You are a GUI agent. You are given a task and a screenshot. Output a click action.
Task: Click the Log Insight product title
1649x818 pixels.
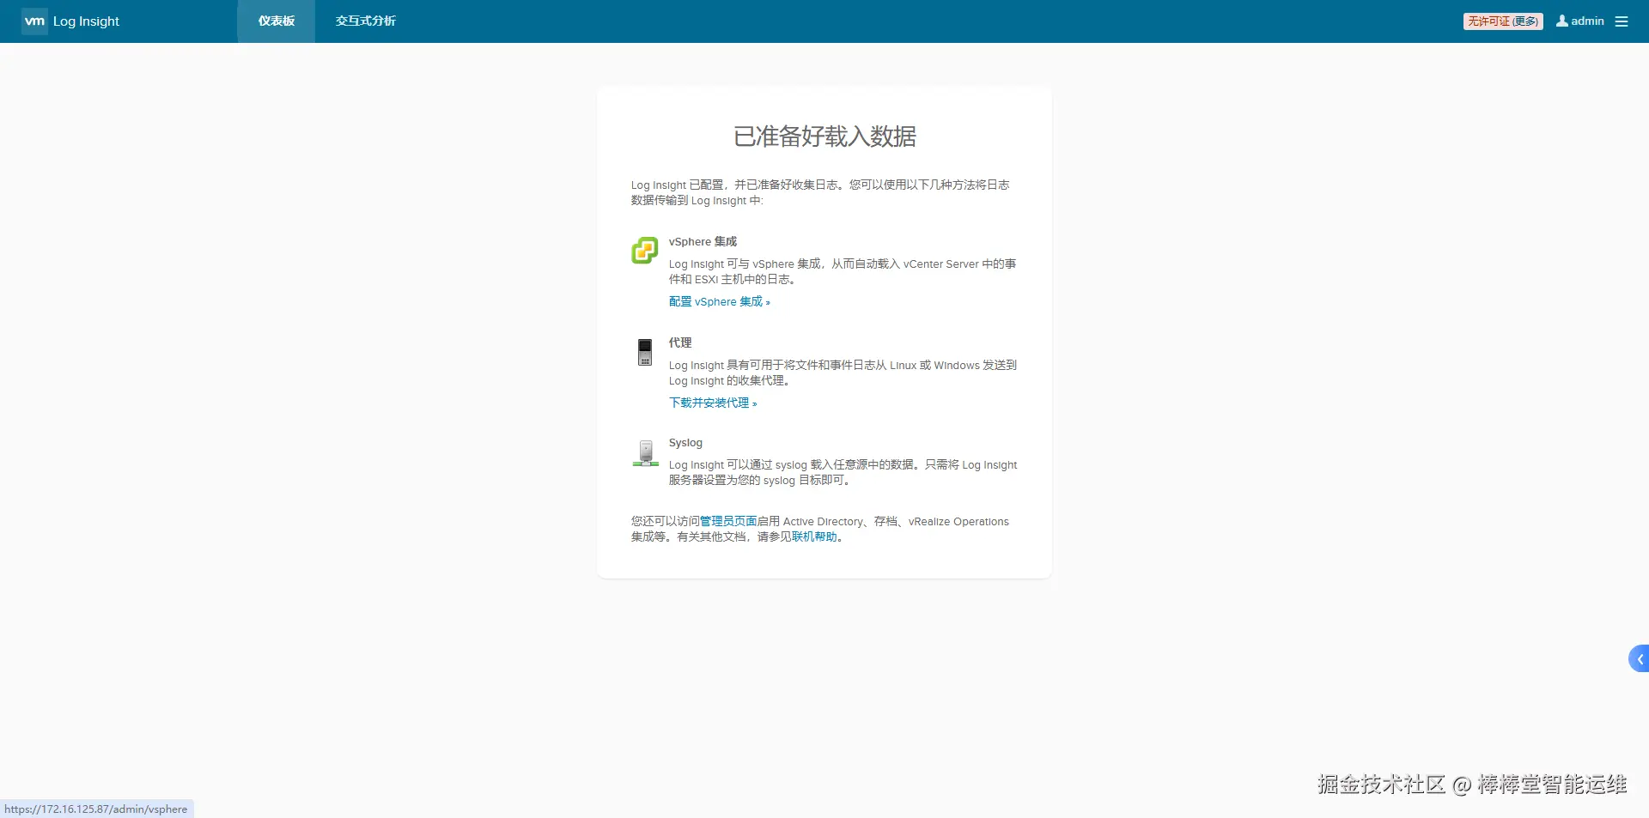point(86,21)
